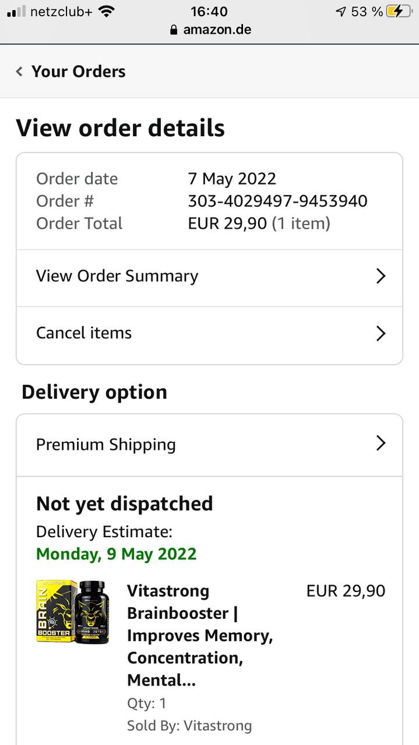The height and width of the screenshot is (745, 419).
Task: Tap the 16:40 clock in status bar
Action: coord(209,12)
